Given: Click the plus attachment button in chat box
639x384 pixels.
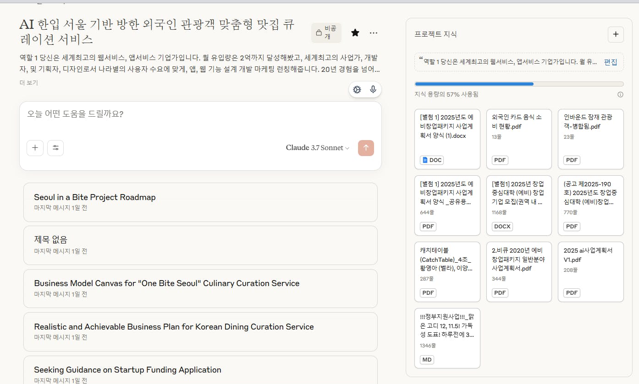Looking at the screenshot, I should [x=35, y=148].
